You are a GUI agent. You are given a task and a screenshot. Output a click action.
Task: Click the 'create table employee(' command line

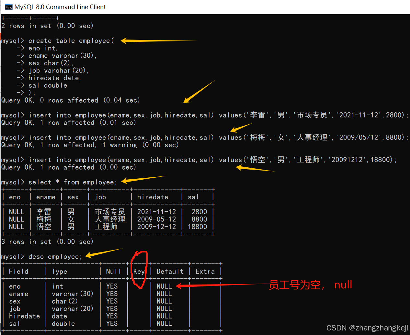click(57, 41)
